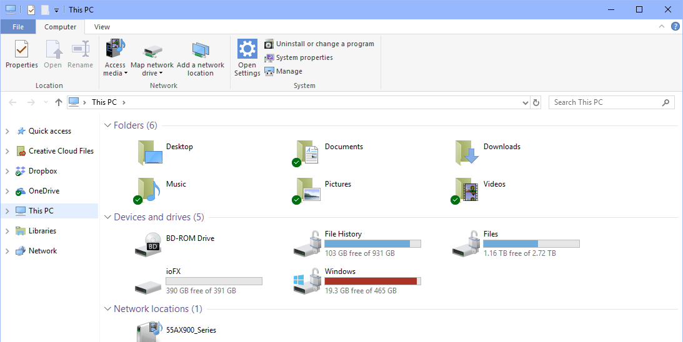The width and height of the screenshot is (683, 342).
Task: Open the File tab
Action: (18, 27)
